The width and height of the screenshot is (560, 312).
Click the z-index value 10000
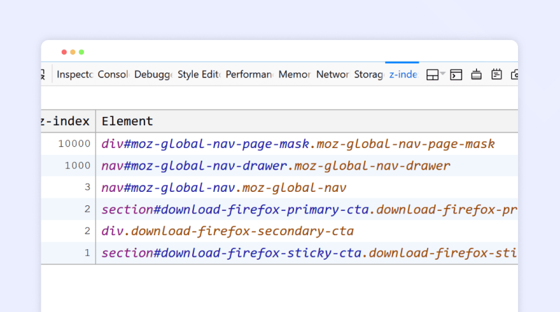[74, 144]
